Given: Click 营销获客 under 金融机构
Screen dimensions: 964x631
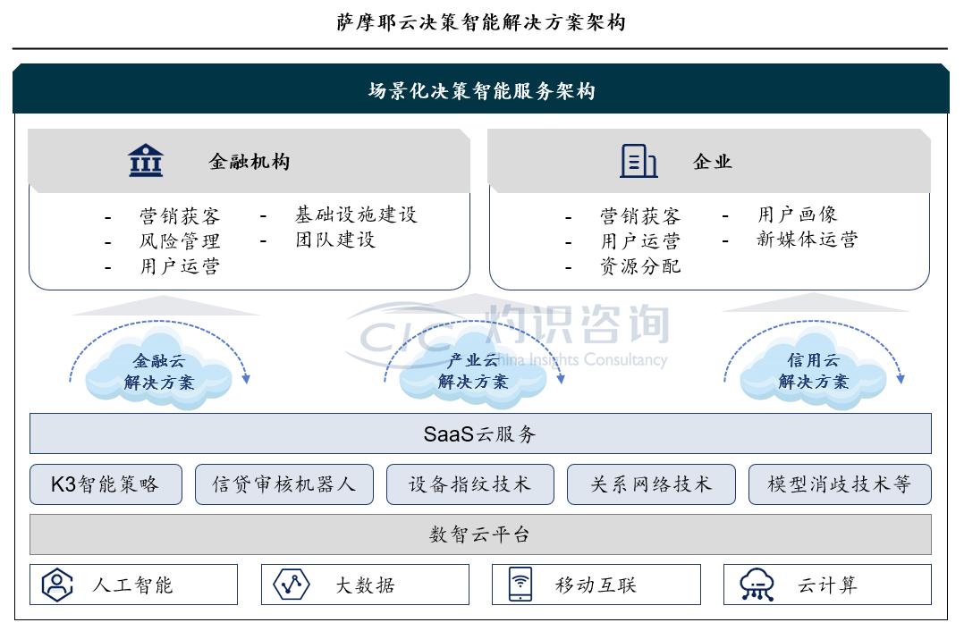Looking at the screenshot, I should tap(180, 216).
